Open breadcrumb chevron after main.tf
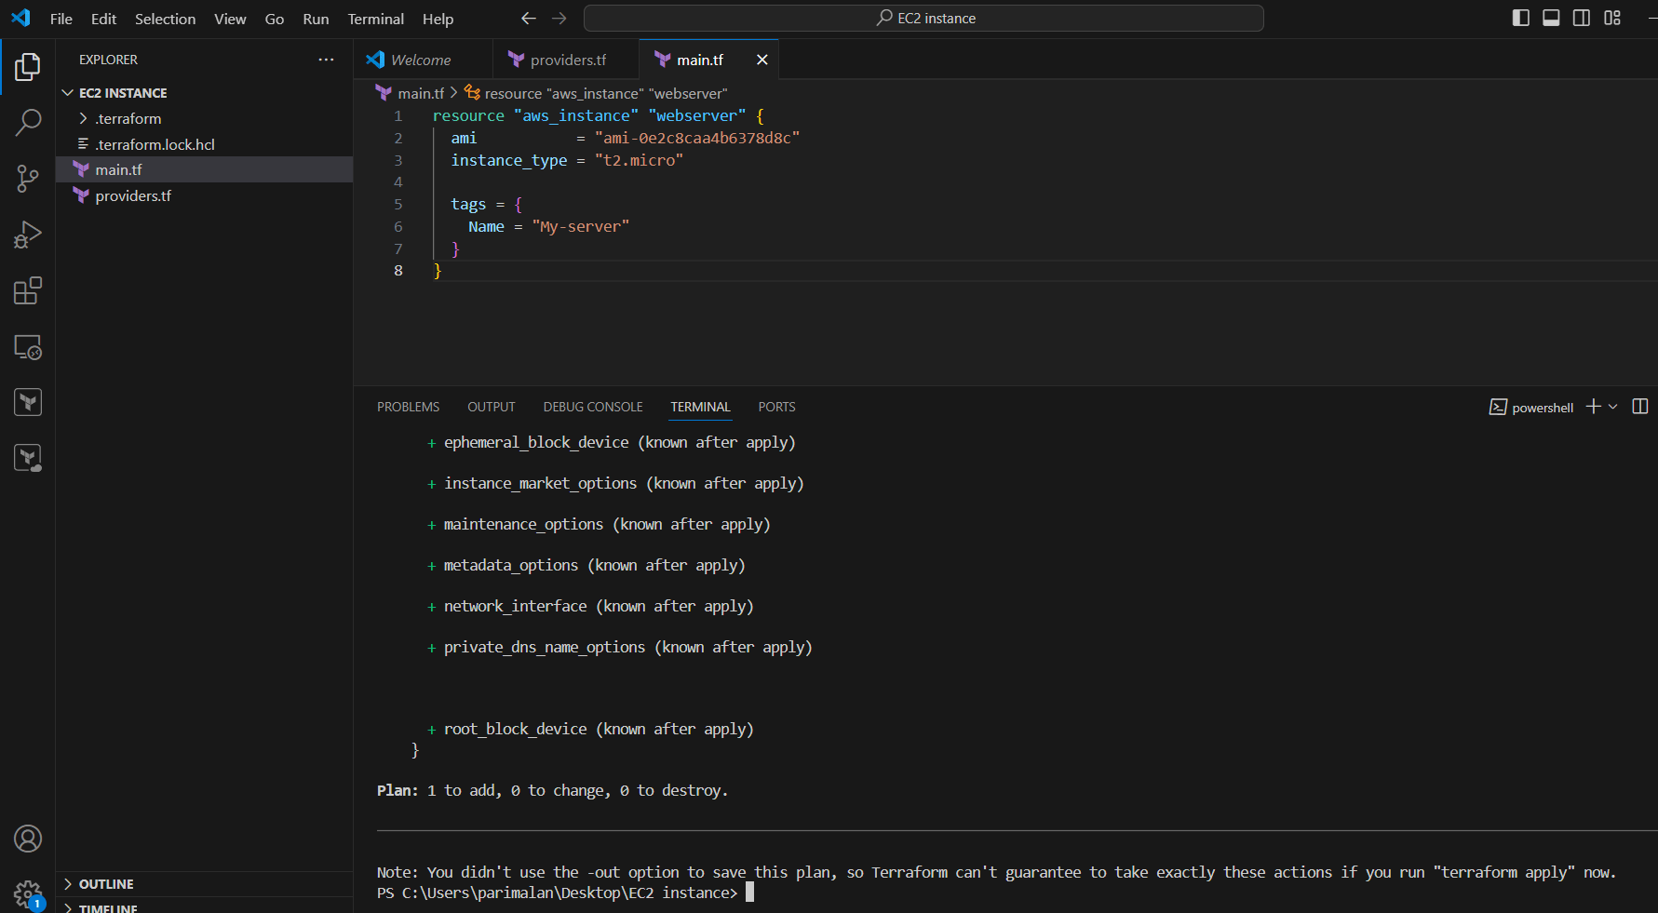Image resolution: width=1658 pixels, height=913 pixels. [454, 93]
